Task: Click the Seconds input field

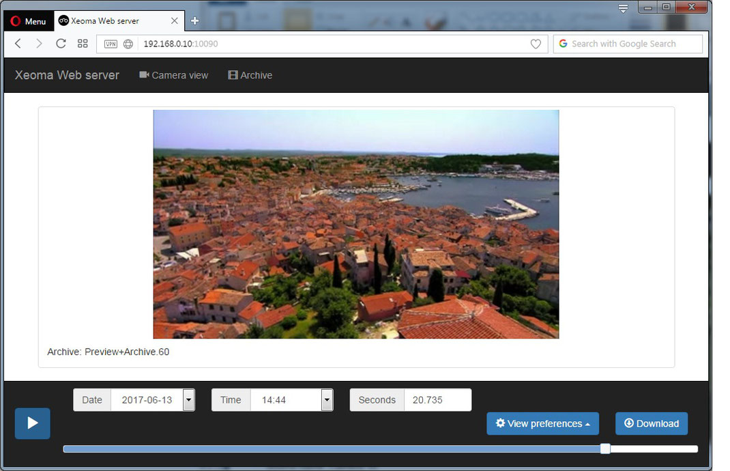Action: pyautogui.click(x=437, y=400)
